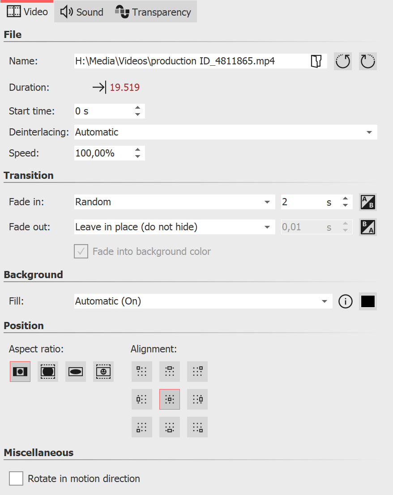Image resolution: width=393 pixels, height=495 pixels.
Task: Increase fade in duration using the stepper
Action: click(345, 199)
